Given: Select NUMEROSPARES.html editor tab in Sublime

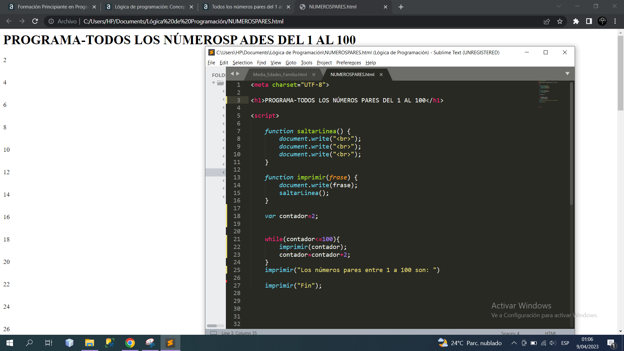Looking at the screenshot, I should tap(352, 74).
